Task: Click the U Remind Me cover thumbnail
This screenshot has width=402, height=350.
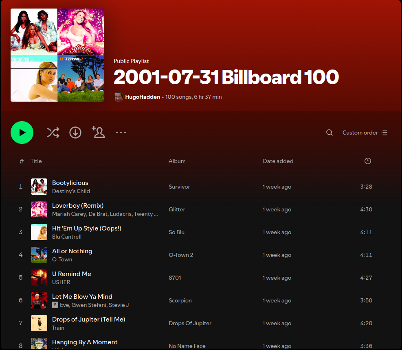Action: [39, 278]
